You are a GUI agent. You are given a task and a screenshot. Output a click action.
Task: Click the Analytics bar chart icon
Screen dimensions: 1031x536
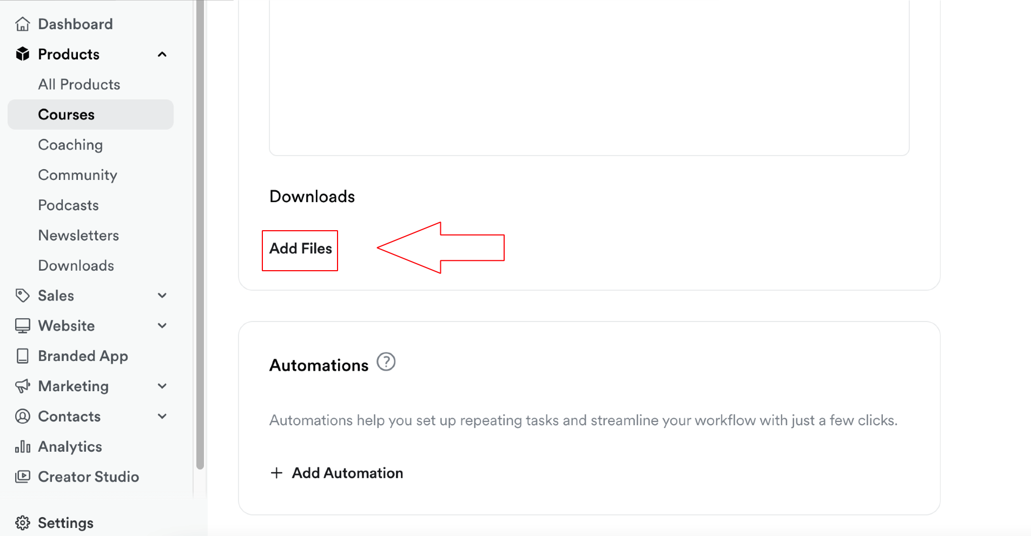[x=23, y=447]
